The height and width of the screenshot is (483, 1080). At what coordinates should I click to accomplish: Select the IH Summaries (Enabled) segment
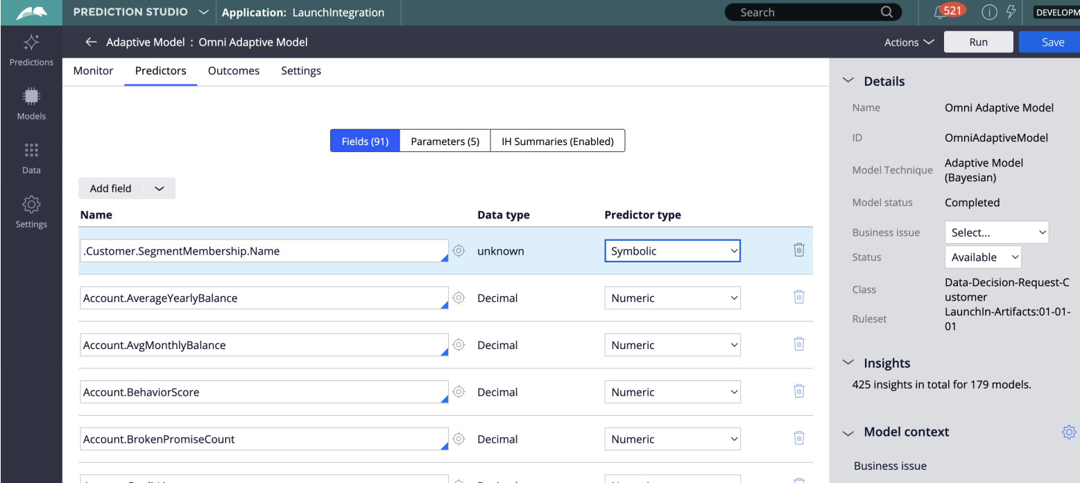pos(557,141)
